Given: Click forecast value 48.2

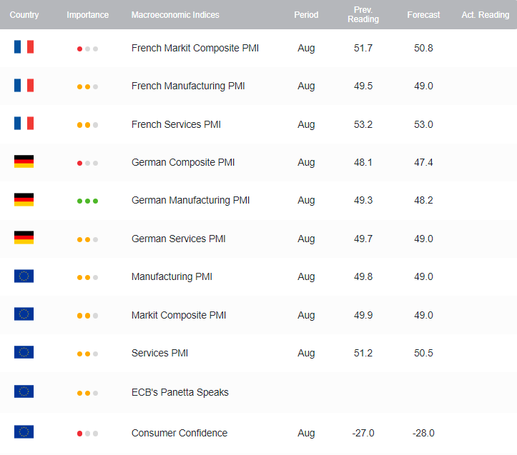Looking at the screenshot, I should [423, 200].
